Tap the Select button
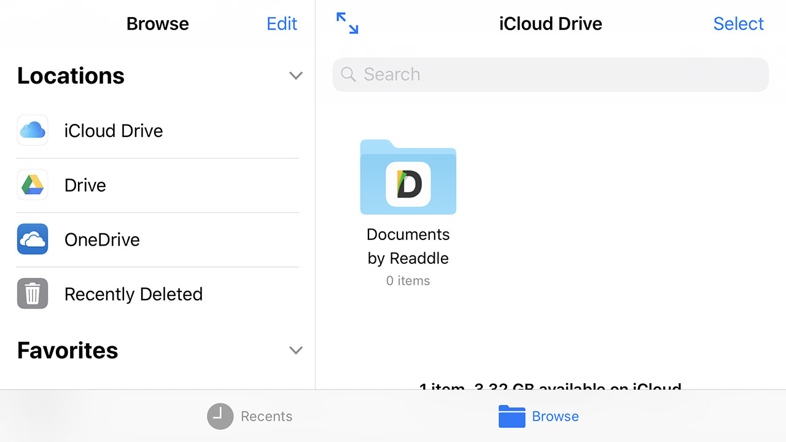The height and width of the screenshot is (442, 786). (x=738, y=23)
